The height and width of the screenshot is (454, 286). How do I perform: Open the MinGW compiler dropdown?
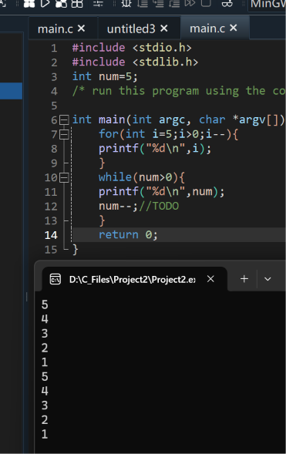click(x=267, y=5)
